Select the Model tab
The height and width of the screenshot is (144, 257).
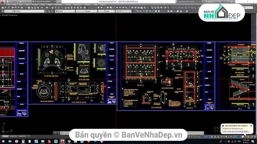pos(5,136)
